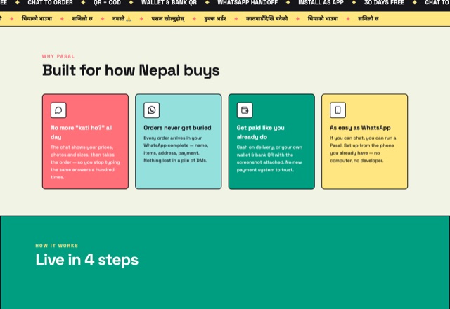The image size is (450, 309).
Task: Click green card text about cash on delivery
Action: point(269,159)
